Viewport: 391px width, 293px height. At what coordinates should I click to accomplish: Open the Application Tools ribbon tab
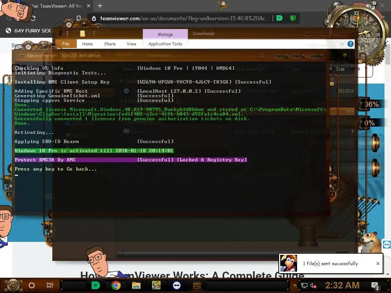[x=165, y=44]
